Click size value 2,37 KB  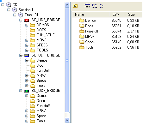pyautogui.click(x=133, y=31)
